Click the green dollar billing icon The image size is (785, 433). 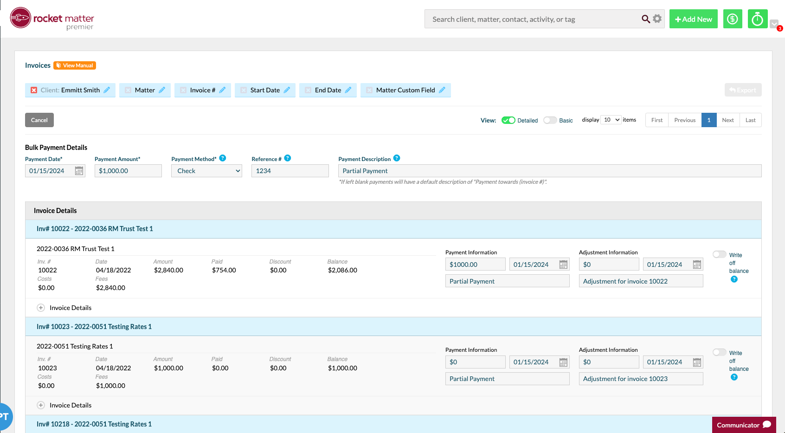(x=733, y=19)
